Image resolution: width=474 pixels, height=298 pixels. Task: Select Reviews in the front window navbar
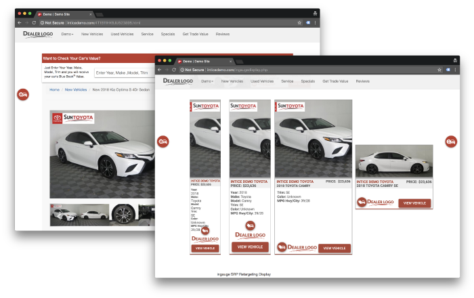tap(363, 81)
